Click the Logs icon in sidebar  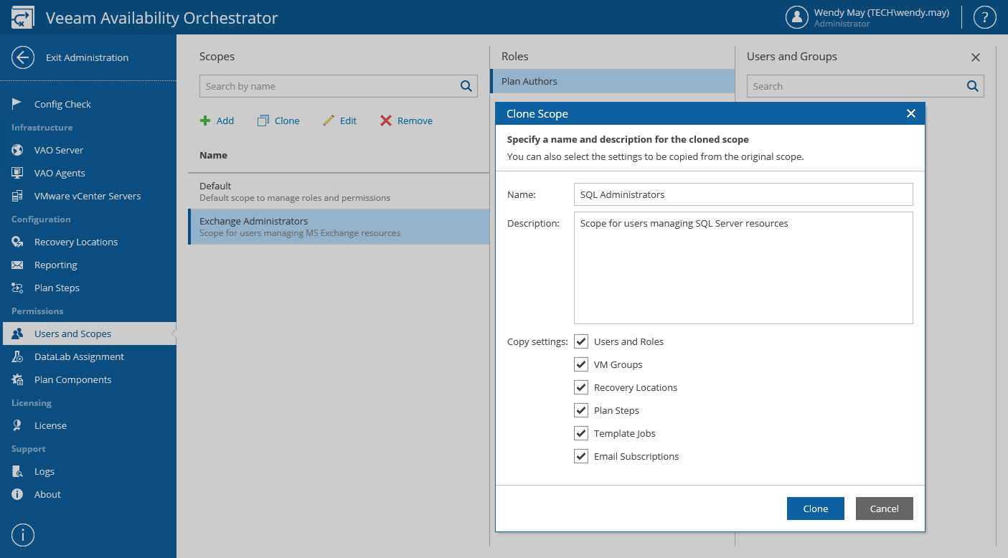(17, 471)
